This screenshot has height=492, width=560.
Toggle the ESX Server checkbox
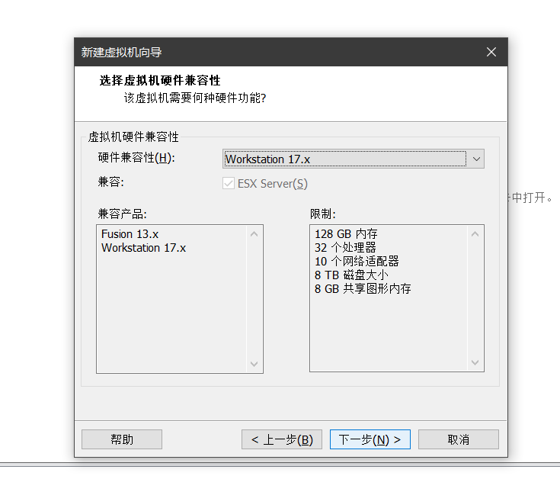click(229, 183)
